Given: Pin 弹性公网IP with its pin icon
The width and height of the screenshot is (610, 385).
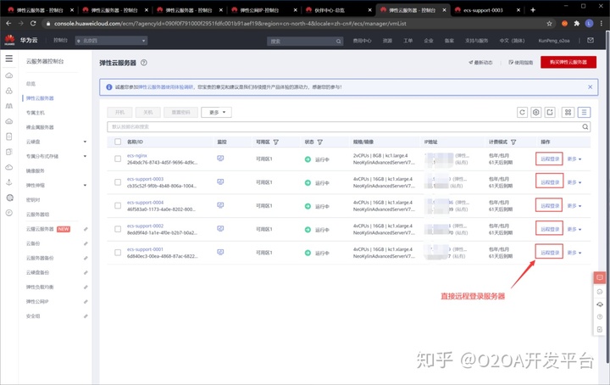Looking at the screenshot, I should coord(86,302).
